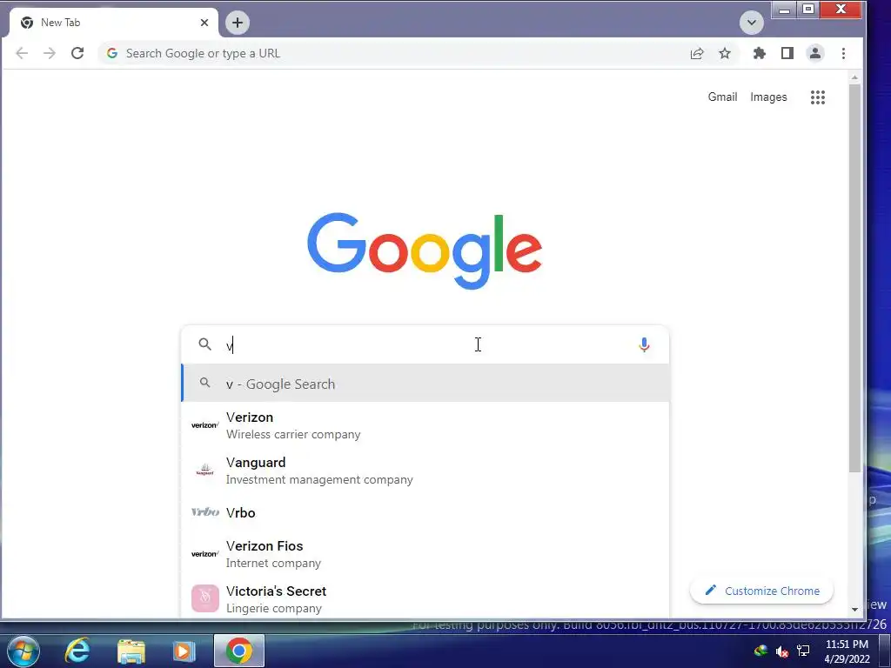Open Windows Explorer folder taskbar icon
Viewport: 891px width, 668px height.
point(131,651)
